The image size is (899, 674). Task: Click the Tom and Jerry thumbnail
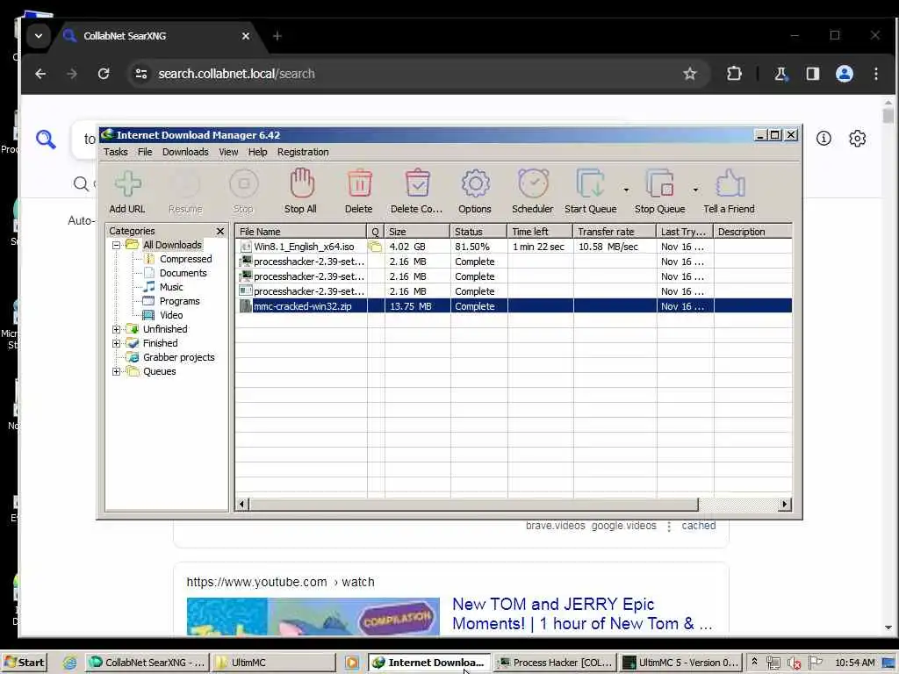point(313,617)
